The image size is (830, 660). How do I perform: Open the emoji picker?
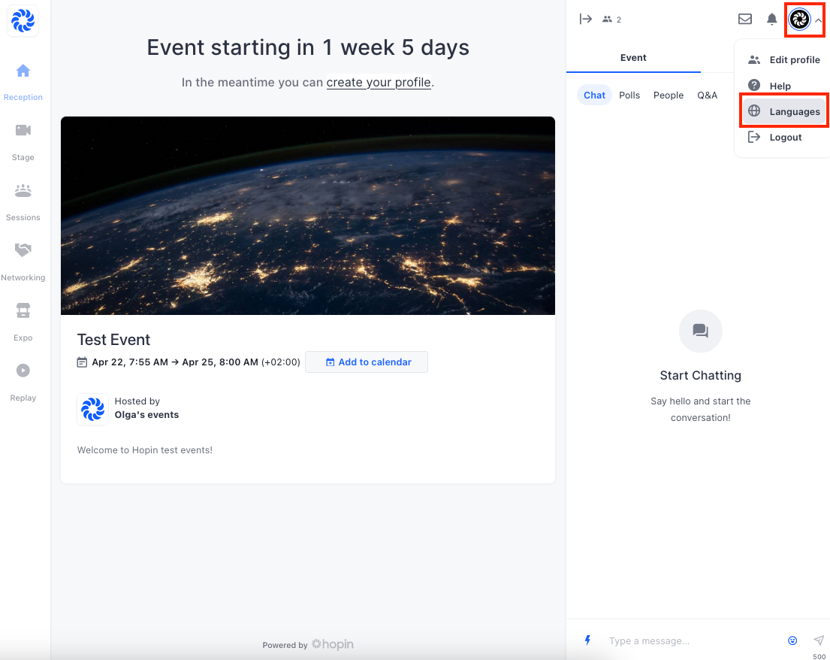pos(792,640)
